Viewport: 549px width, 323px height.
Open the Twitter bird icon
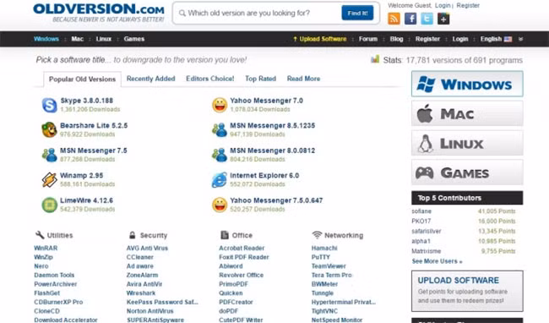[x=427, y=19]
